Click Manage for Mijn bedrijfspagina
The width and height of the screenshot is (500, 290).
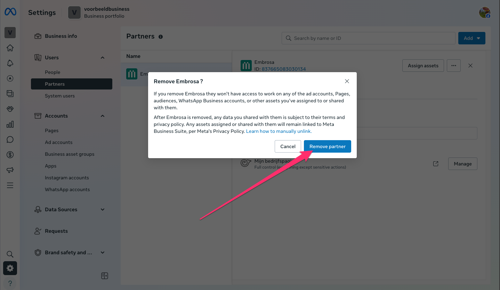[x=463, y=164]
